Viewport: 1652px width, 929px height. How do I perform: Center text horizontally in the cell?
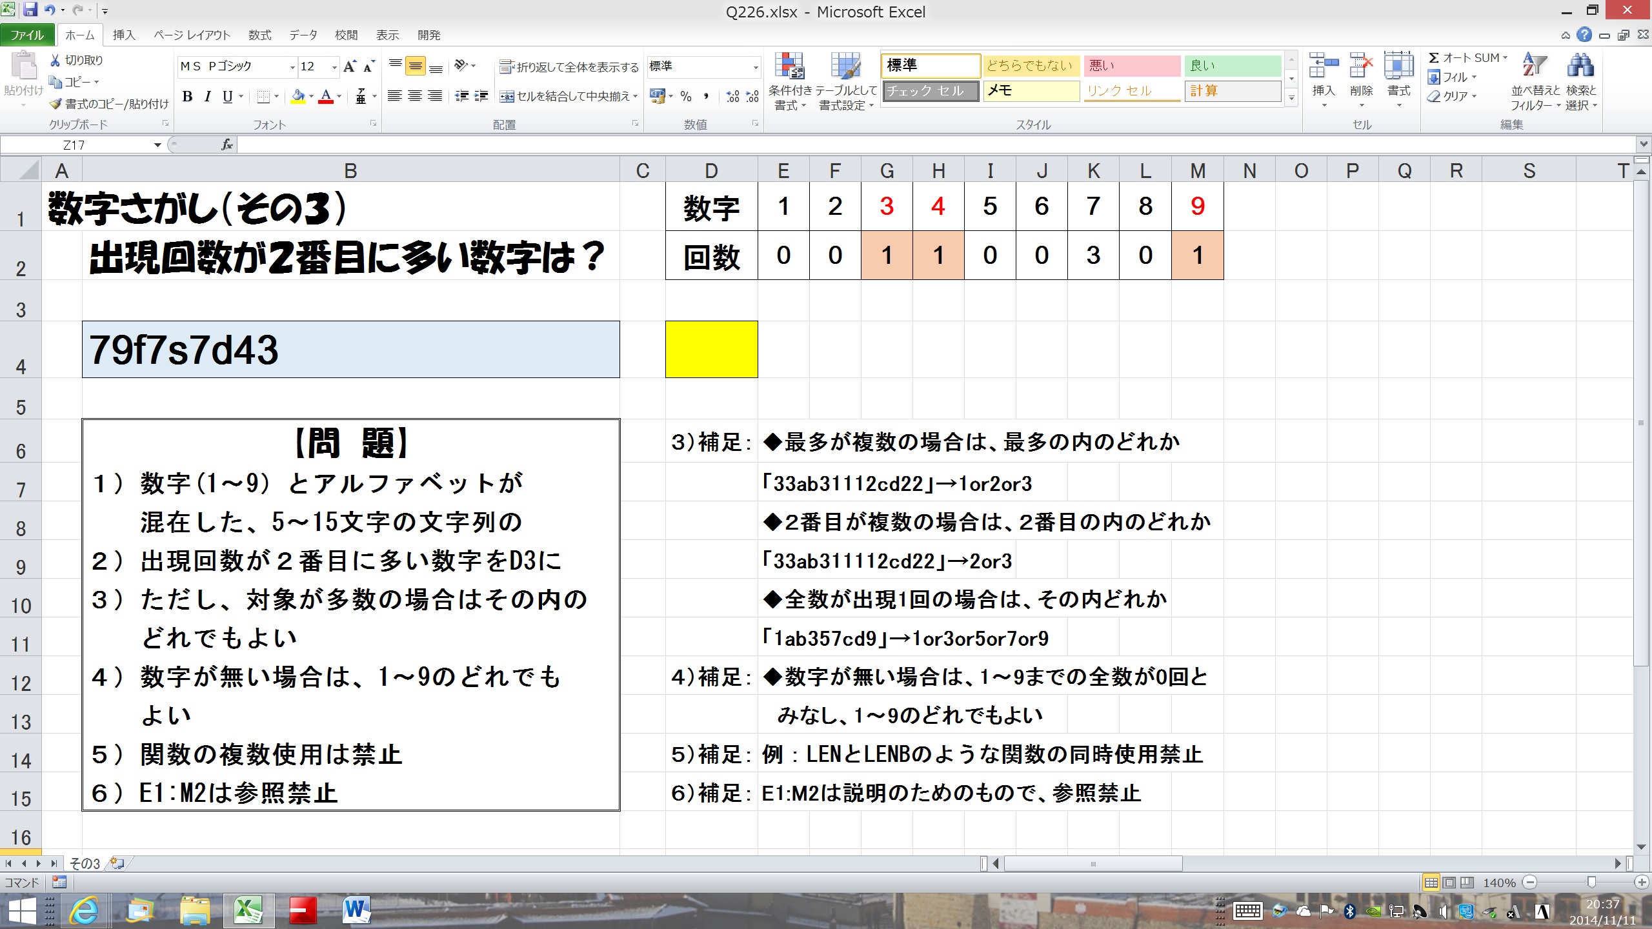pyautogui.click(x=416, y=96)
